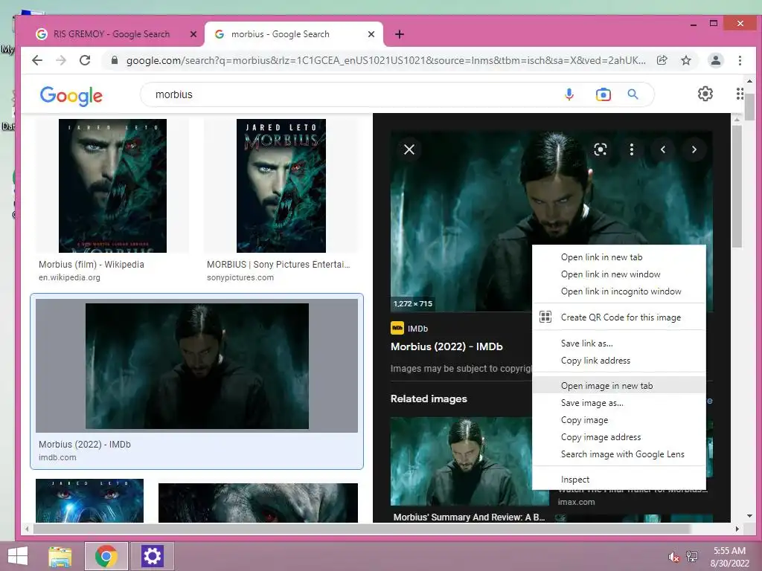Open the Google apps grid

pos(739,94)
